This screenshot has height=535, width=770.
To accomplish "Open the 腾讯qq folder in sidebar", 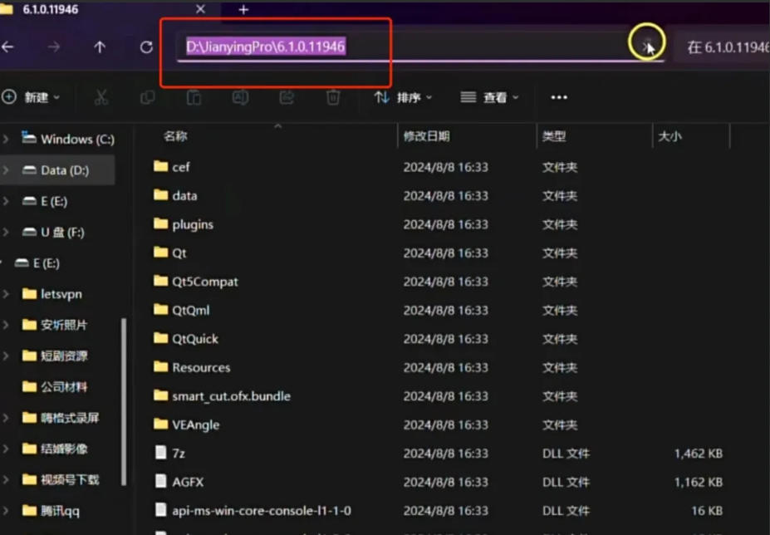I will point(51,510).
